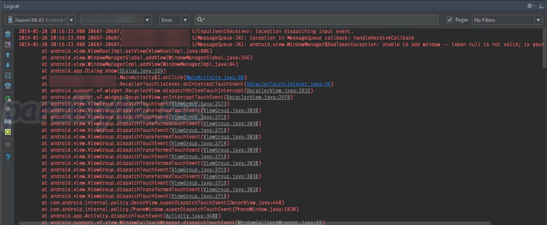This screenshot has width=547, height=225.
Task: Click the gray stop square icon
Action: (x=7, y=145)
